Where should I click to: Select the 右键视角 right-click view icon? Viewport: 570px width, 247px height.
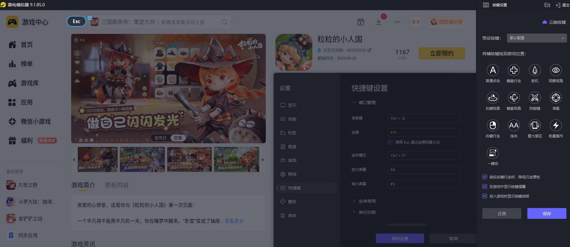[493, 98]
